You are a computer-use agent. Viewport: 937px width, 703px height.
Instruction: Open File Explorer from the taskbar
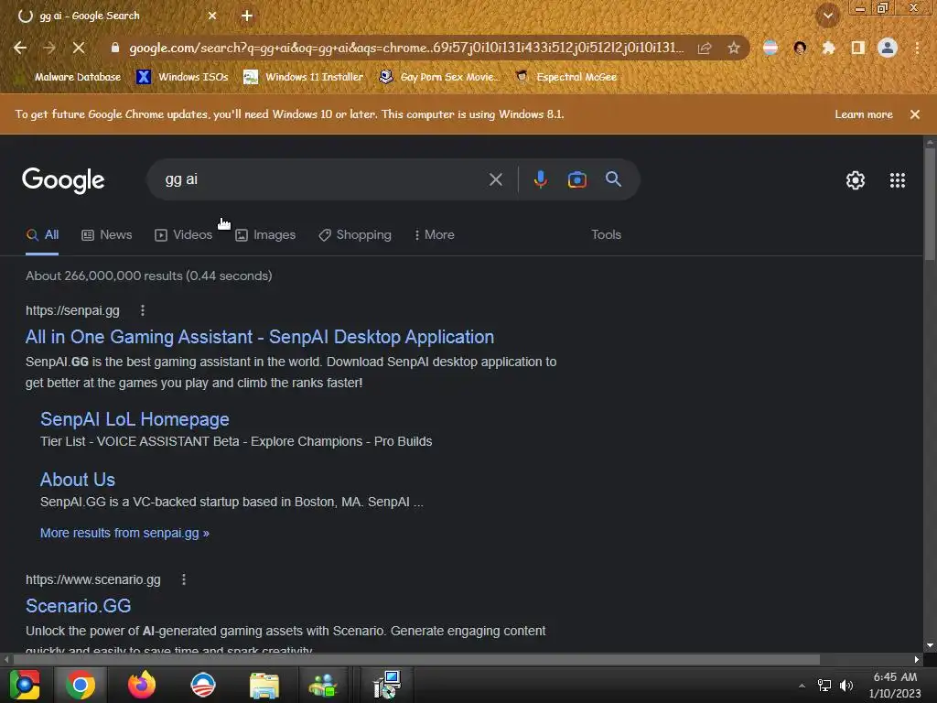[x=264, y=685]
